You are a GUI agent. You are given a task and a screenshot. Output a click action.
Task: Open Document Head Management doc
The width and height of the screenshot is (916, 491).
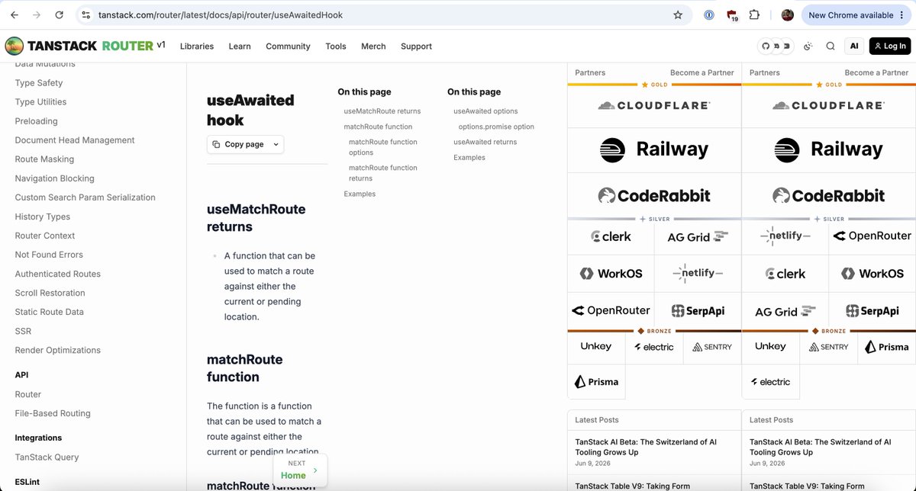(75, 140)
